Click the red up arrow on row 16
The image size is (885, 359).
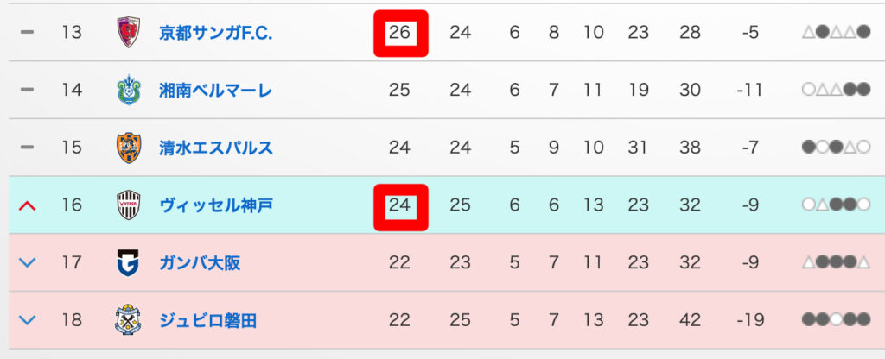[27, 205]
